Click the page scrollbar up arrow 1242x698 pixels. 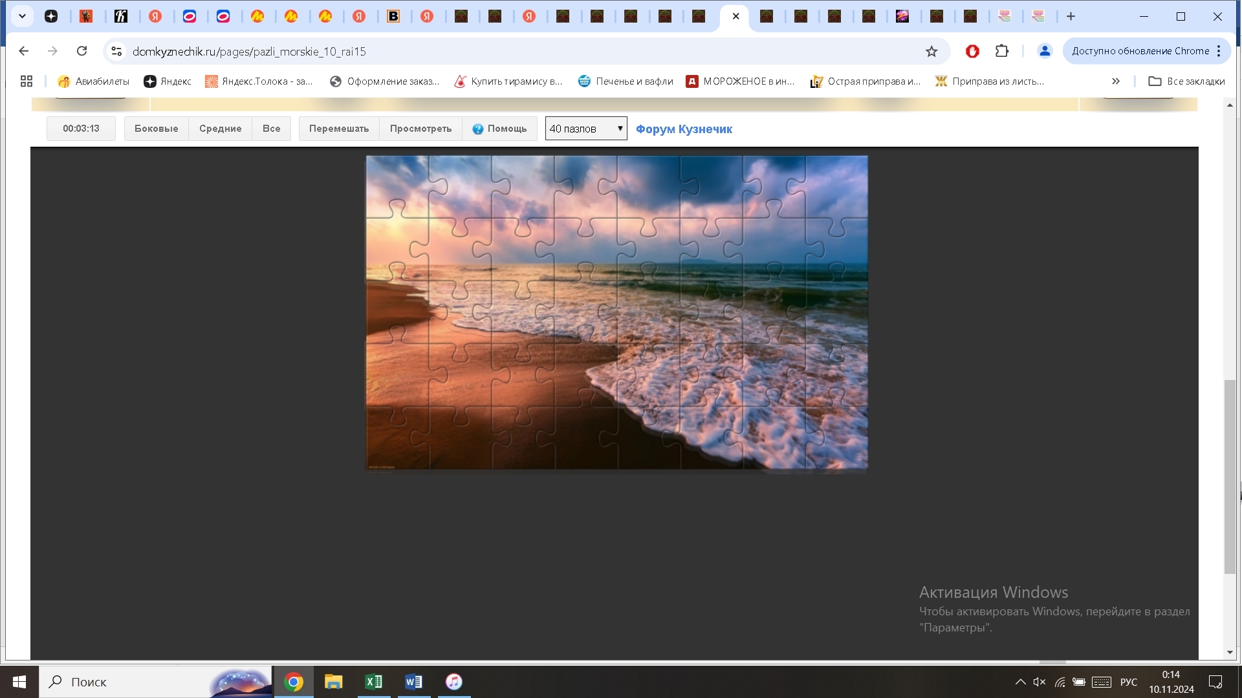(x=1230, y=105)
